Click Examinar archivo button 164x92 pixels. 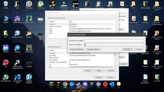point(94,49)
